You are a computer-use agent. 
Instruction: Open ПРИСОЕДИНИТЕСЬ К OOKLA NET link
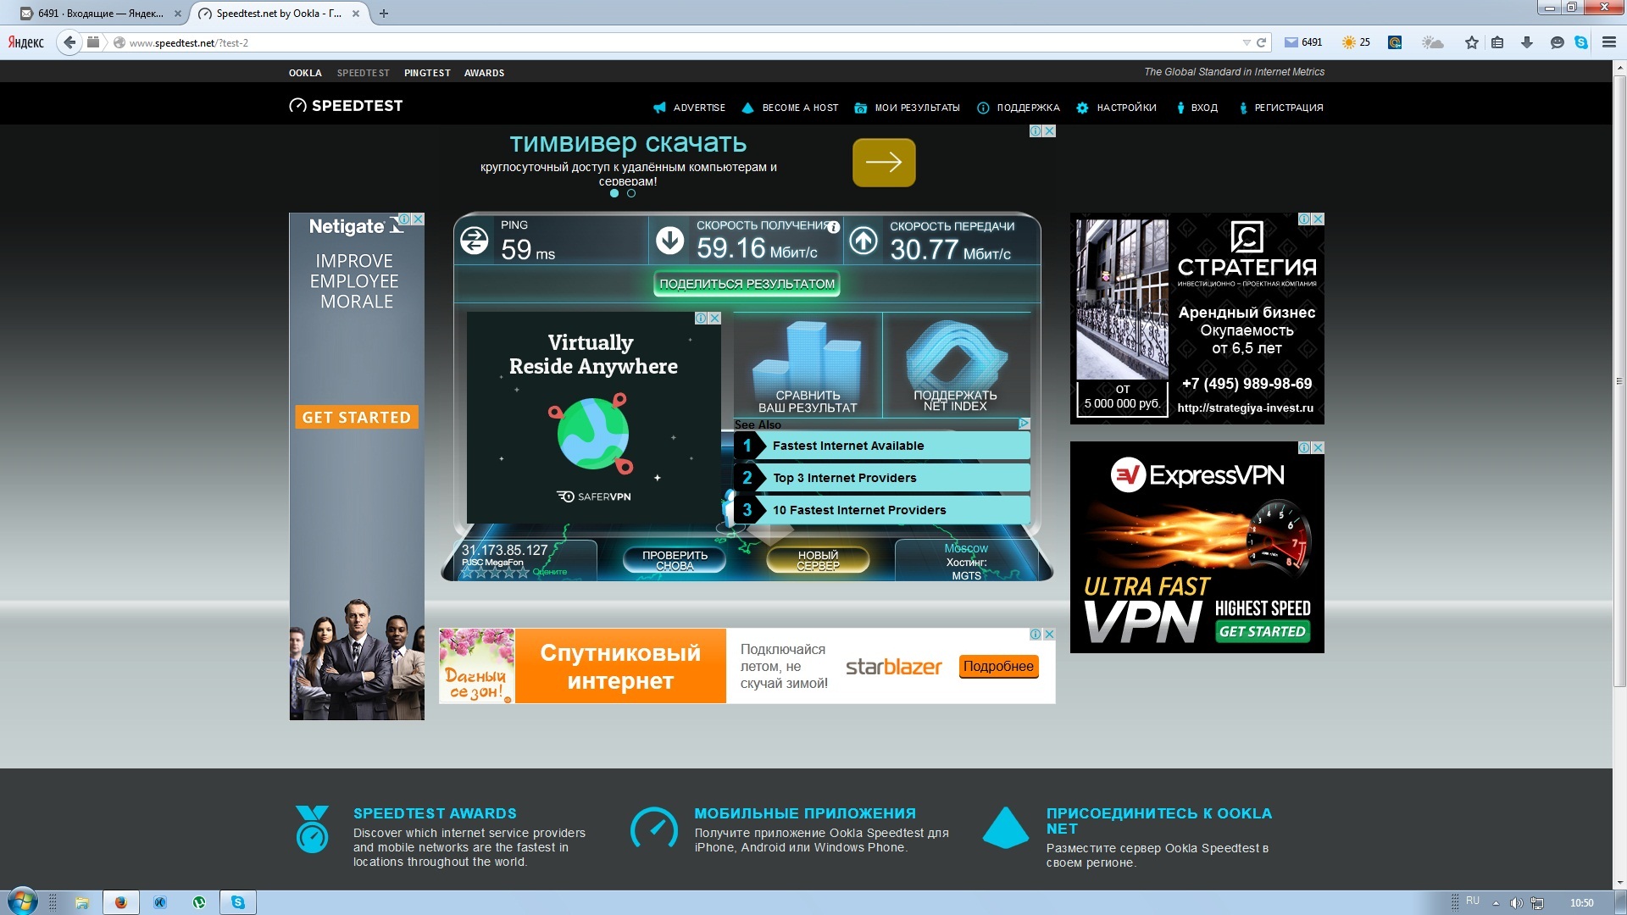click(1159, 821)
